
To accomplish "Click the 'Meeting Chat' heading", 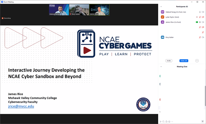I will click(182, 67).
